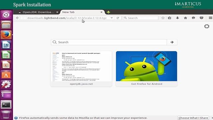213x120 pixels.
Task: Click into the lightbend URL address bar
Action: (67, 18)
